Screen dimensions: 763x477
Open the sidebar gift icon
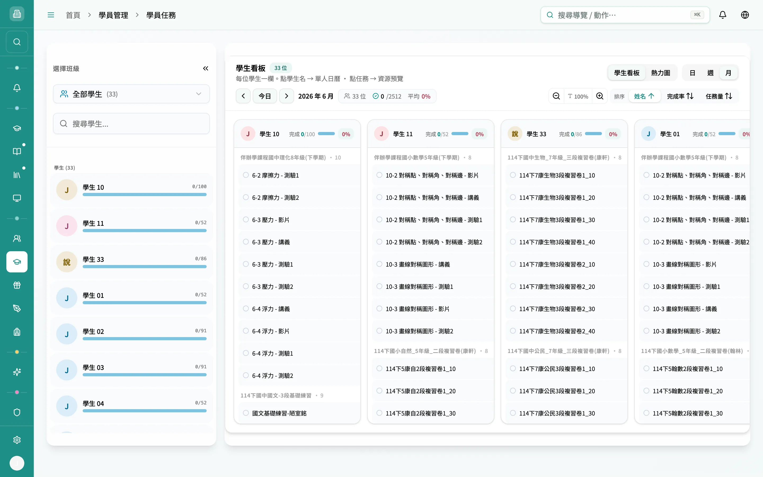(17, 285)
